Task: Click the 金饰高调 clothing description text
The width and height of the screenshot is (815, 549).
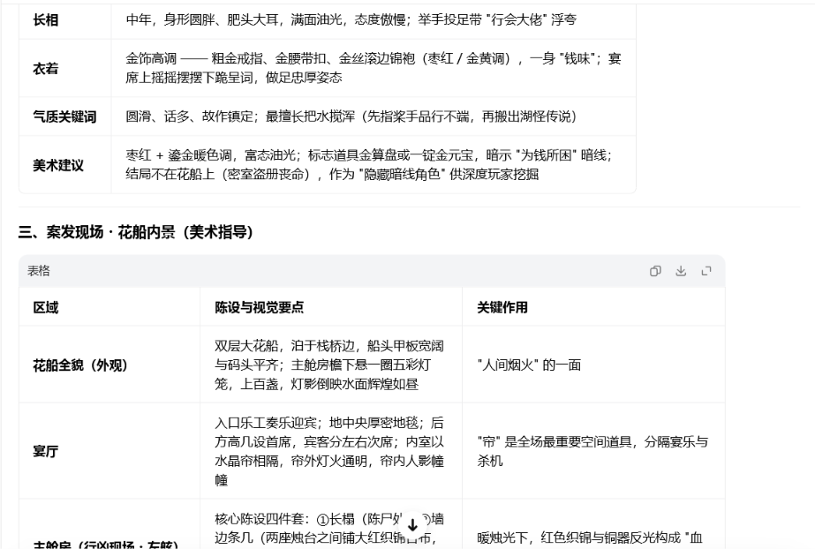Action: 374,68
